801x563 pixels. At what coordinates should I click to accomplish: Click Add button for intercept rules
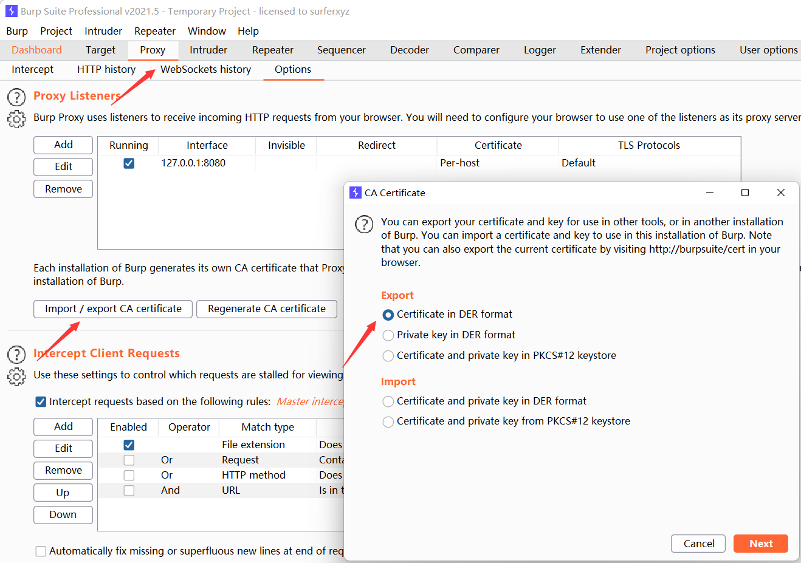click(x=63, y=427)
